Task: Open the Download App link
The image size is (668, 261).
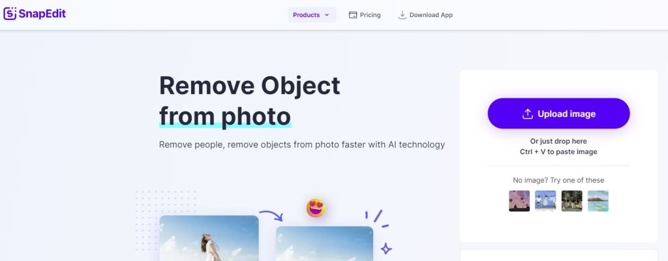Action: tap(425, 15)
